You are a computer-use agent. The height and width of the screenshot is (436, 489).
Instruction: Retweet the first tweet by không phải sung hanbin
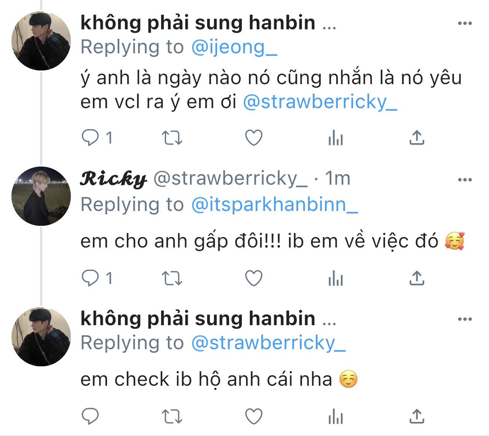[172, 138]
